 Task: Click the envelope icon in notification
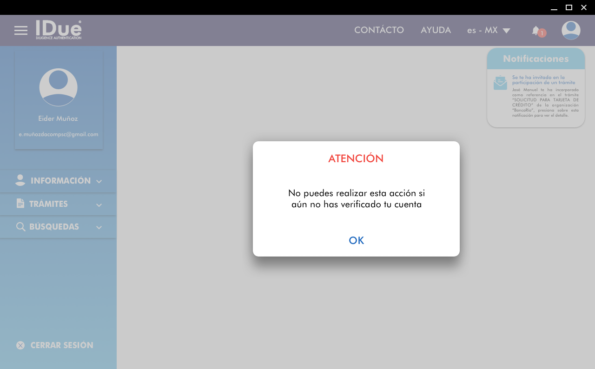pos(500,83)
